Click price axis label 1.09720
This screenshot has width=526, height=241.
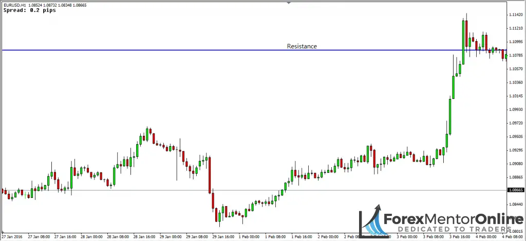[x=516, y=123]
